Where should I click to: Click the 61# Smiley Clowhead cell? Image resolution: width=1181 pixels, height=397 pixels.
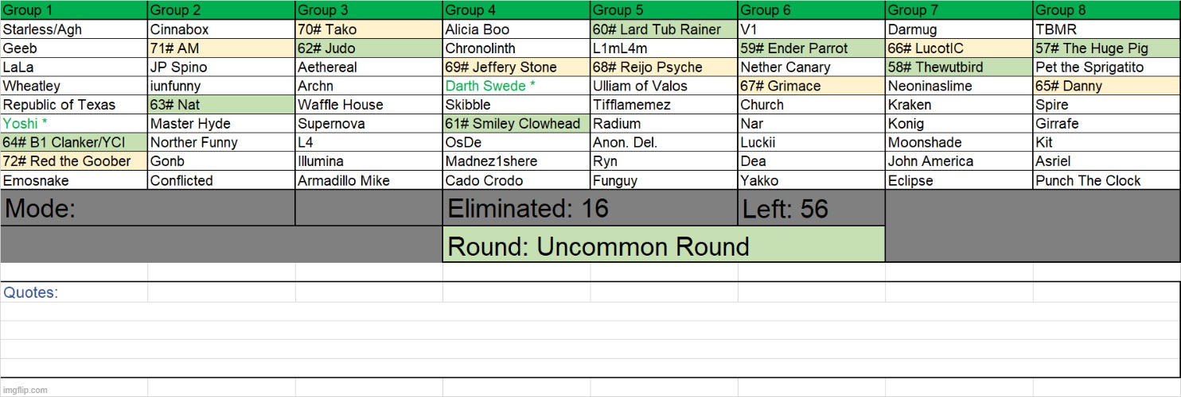click(516, 124)
